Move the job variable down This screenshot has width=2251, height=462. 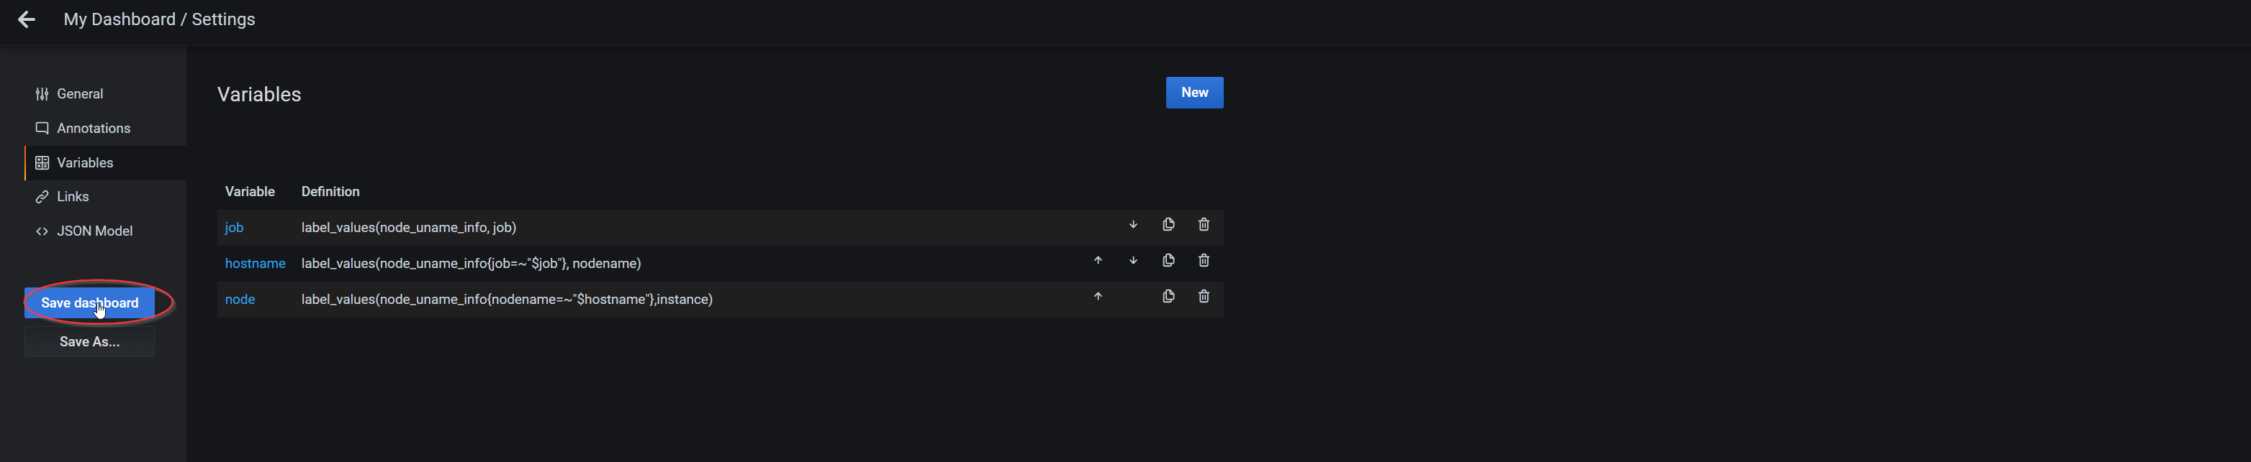[1133, 225]
